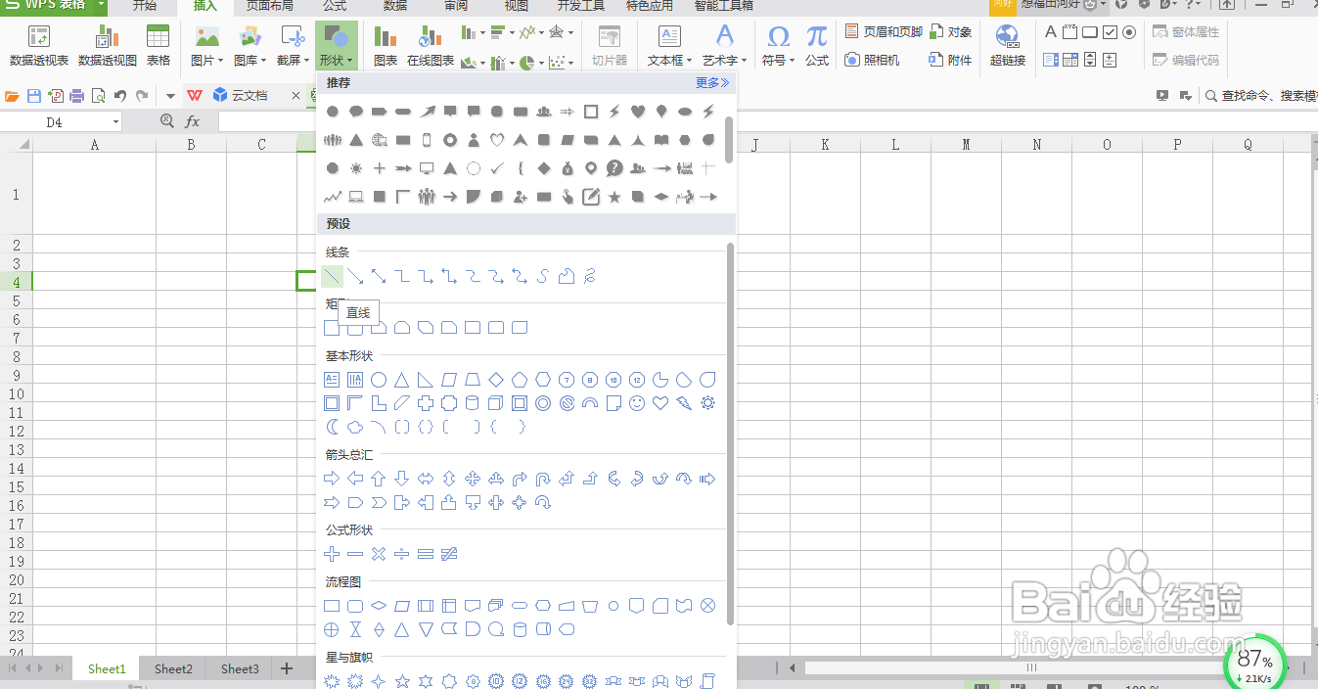Open the 图片 dropdown
This screenshot has width=1318, height=689.
(x=206, y=61)
